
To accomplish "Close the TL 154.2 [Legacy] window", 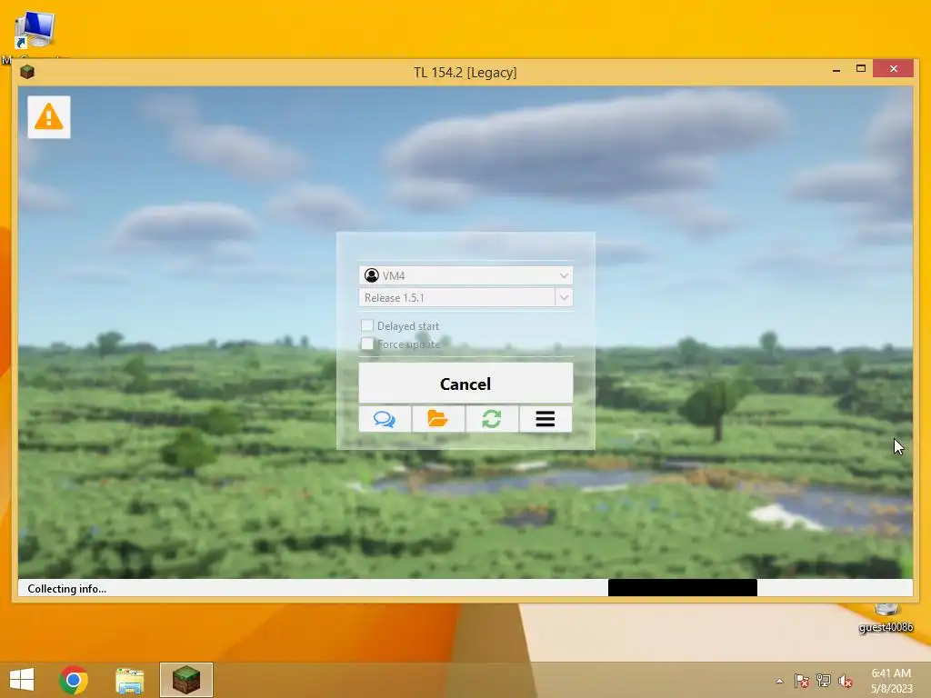I will 894,69.
